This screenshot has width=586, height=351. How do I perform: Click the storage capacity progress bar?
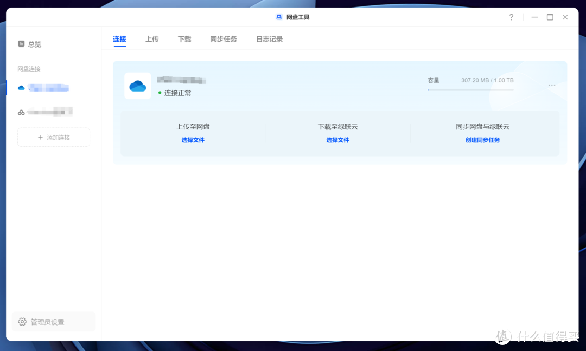coord(470,89)
